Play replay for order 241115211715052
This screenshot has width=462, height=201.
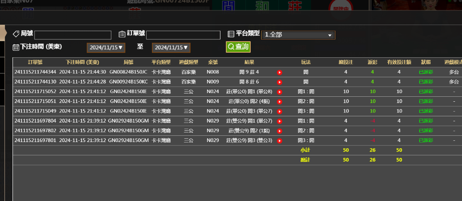pos(279,92)
